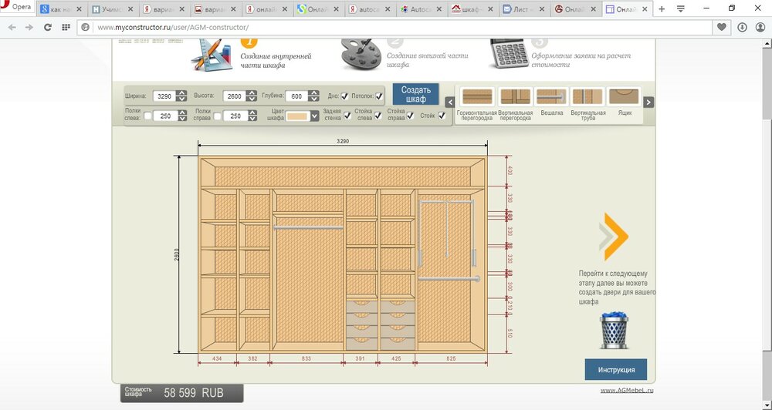Disable the Задняя стенка checkbox
The width and height of the screenshot is (772, 410).
(x=347, y=116)
